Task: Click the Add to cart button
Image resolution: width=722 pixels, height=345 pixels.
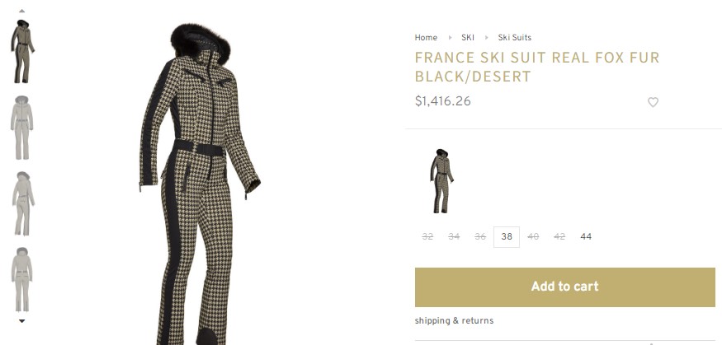Action: pos(565,287)
